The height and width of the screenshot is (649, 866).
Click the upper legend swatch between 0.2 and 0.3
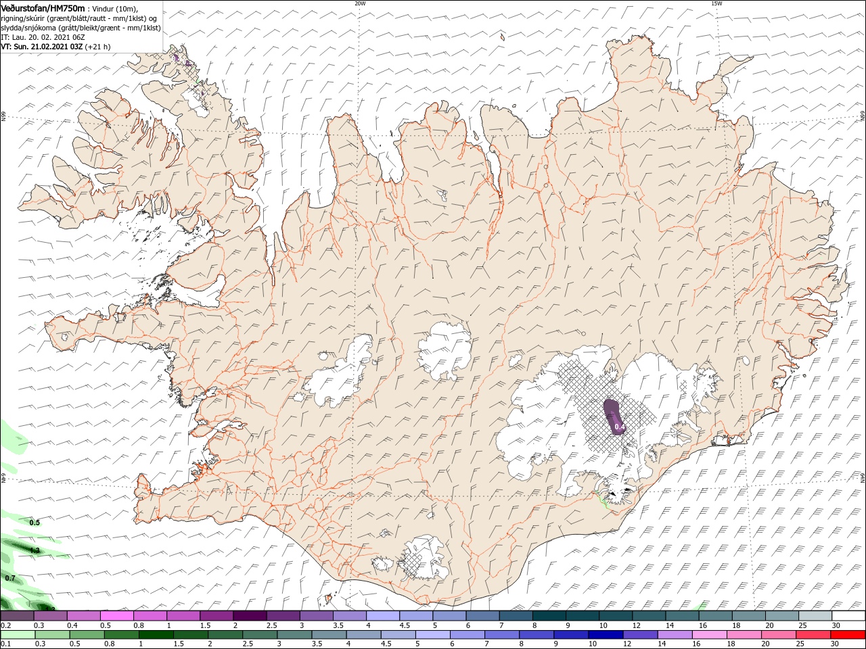point(17,616)
